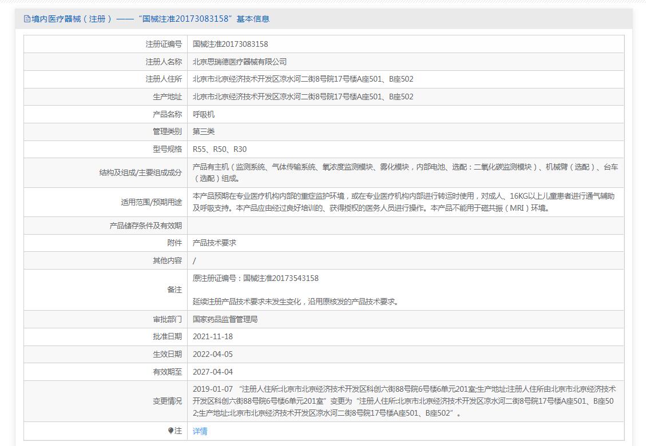This screenshot has width=646, height=446.
Task: Select the product name 呼吸机
Action: pos(204,115)
